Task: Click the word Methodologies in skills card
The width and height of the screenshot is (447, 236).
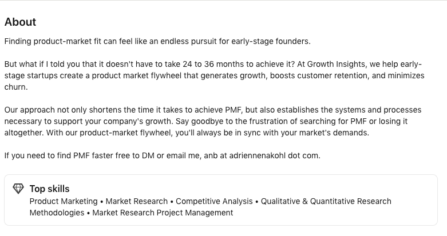Action: point(57,213)
